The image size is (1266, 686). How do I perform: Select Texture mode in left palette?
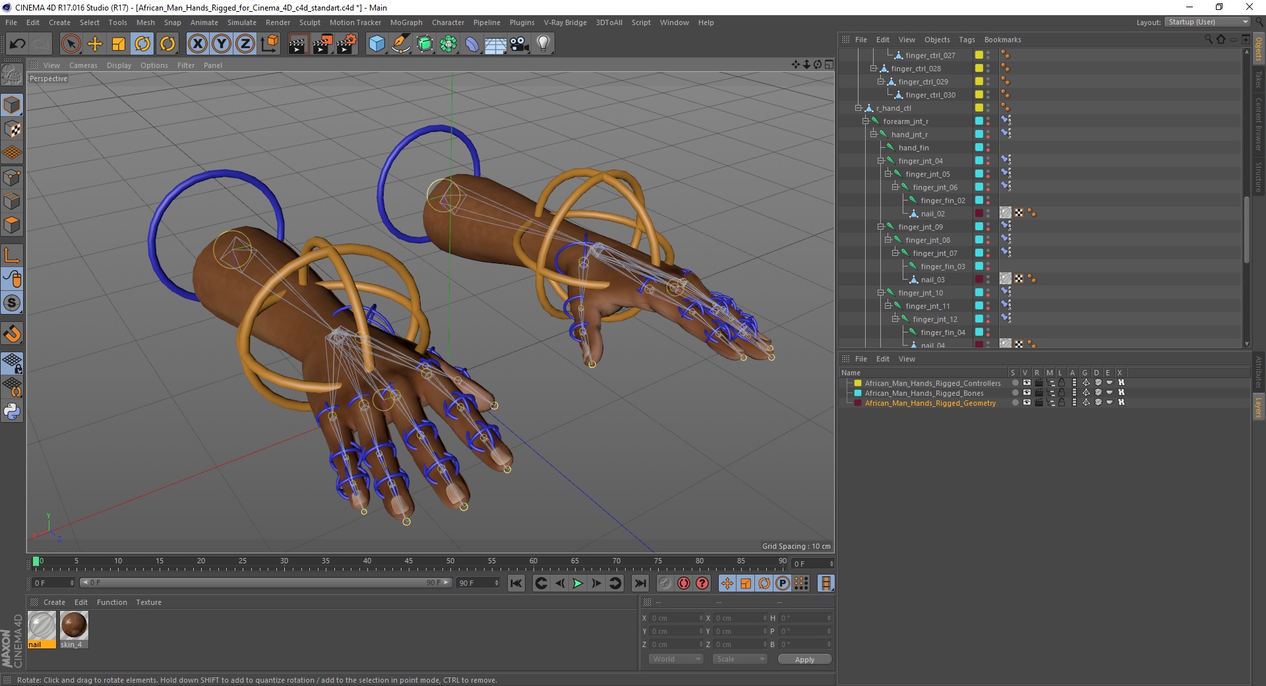pyautogui.click(x=12, y=129)
